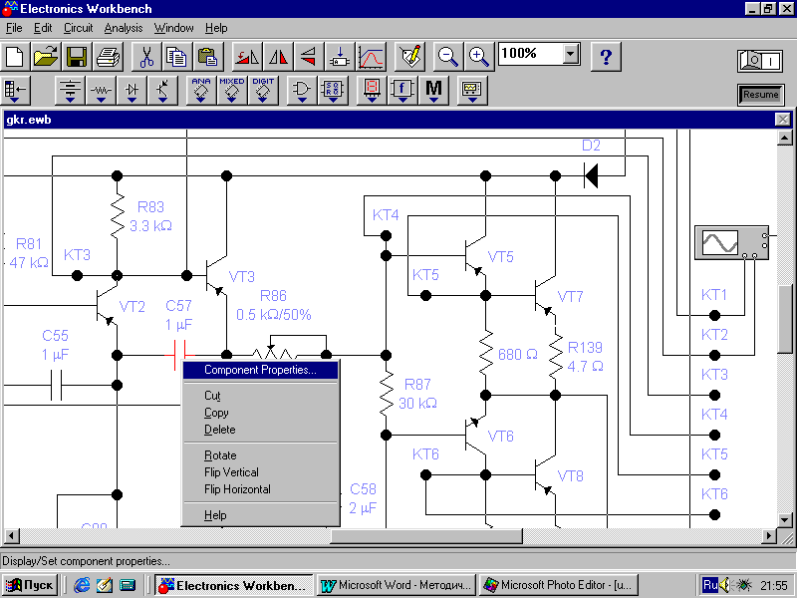797x598 pixels.
Task: Click the vertical scrollbar down arrow
Action: click(785, 520)
